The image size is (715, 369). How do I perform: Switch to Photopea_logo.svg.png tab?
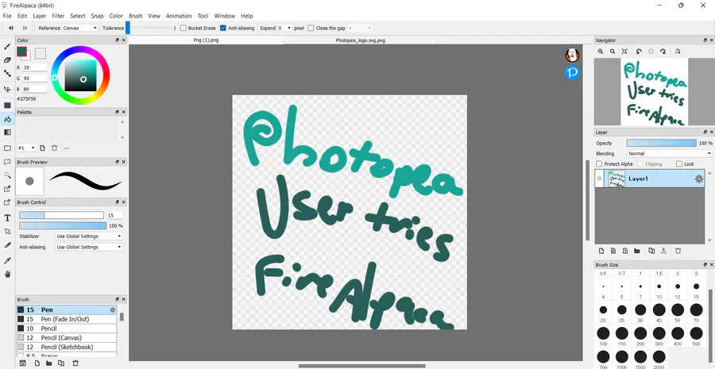[x=360, y=40]
